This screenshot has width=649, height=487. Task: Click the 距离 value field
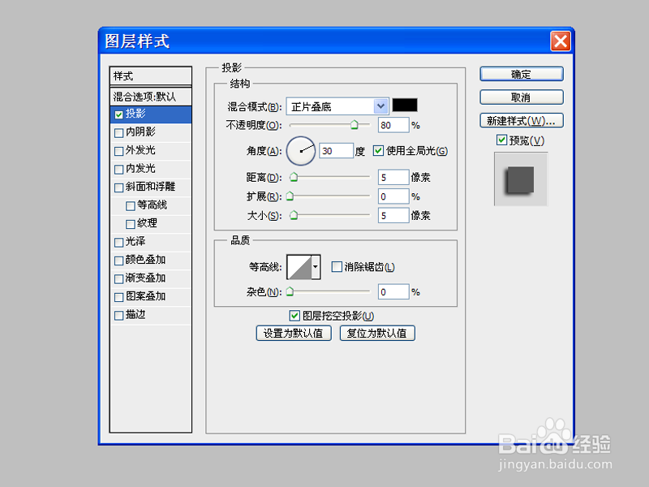click(x=393, y=177)
